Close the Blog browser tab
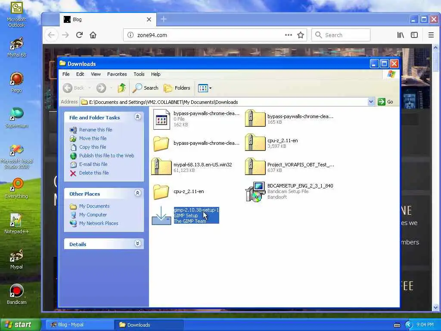The width and height of the screenshot is (441, 331). pos(149,19)
